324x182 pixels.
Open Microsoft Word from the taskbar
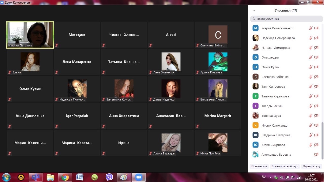coord(80,177)
